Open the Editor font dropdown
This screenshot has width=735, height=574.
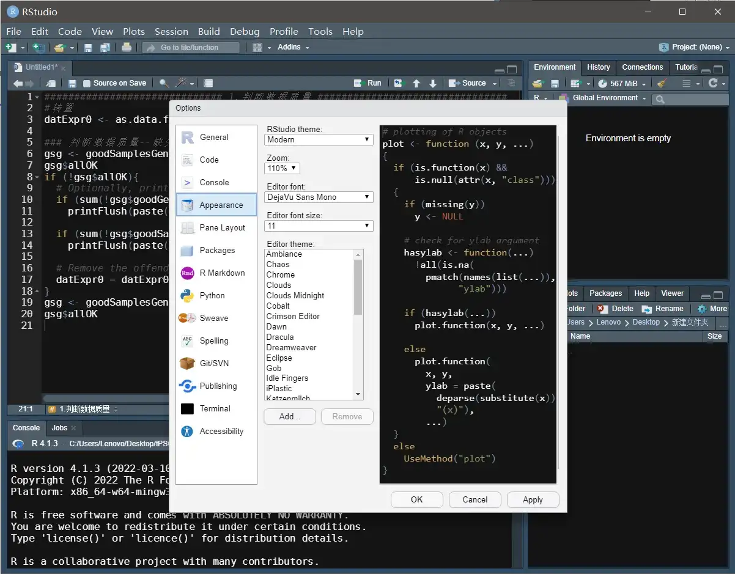[x=319, y=197]
